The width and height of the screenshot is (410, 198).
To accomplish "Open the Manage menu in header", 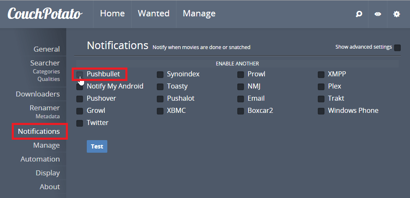I will (x=199, y=13).
